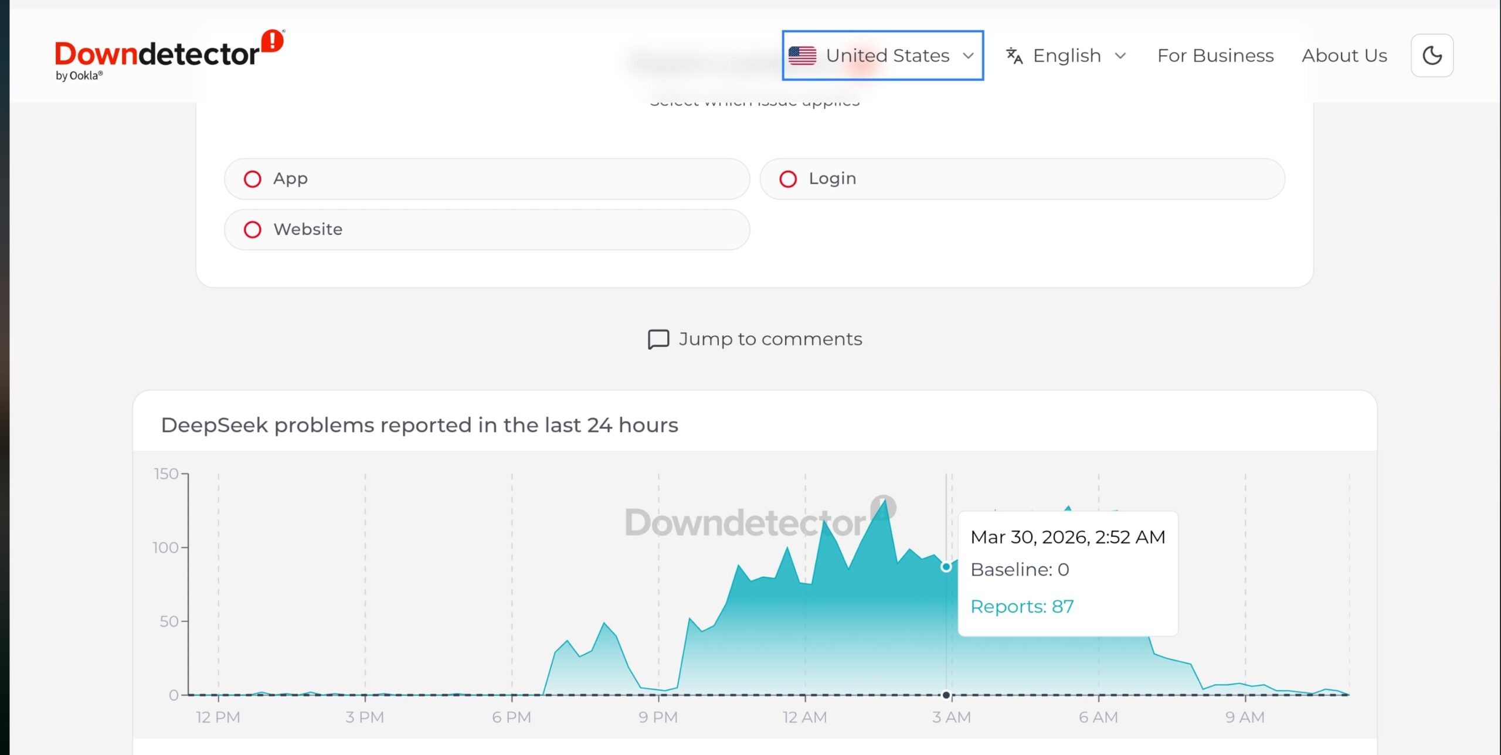Click the baseline dot on chart axis
1501x755 pixels.
coord(946,695)
